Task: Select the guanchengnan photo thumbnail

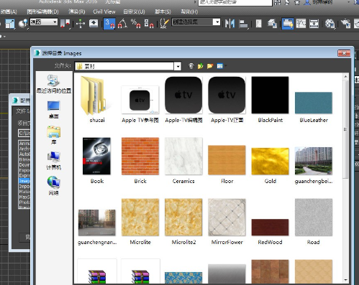Action: point(97,227)
